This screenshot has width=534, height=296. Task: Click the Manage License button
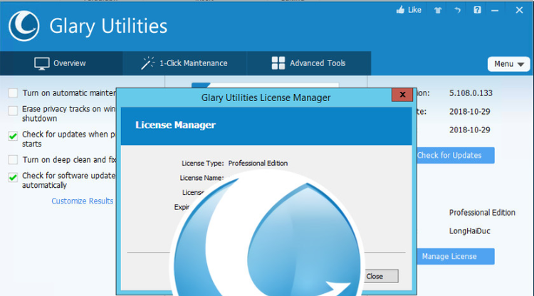pos(449,256)
